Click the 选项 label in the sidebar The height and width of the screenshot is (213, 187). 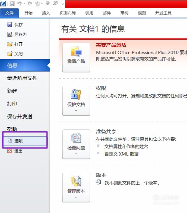19,141
